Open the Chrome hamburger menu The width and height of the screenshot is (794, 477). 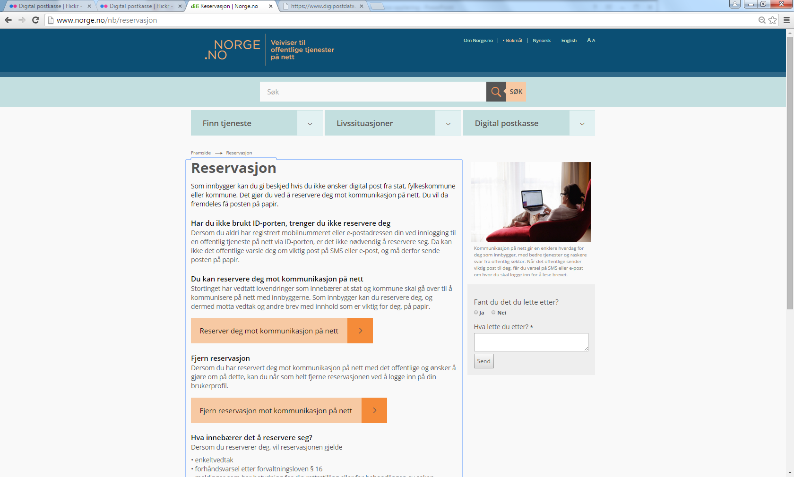(x=786, y=20)
